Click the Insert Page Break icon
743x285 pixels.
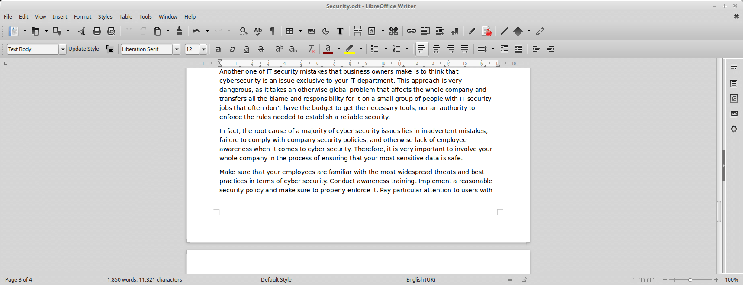click(357, 31)
